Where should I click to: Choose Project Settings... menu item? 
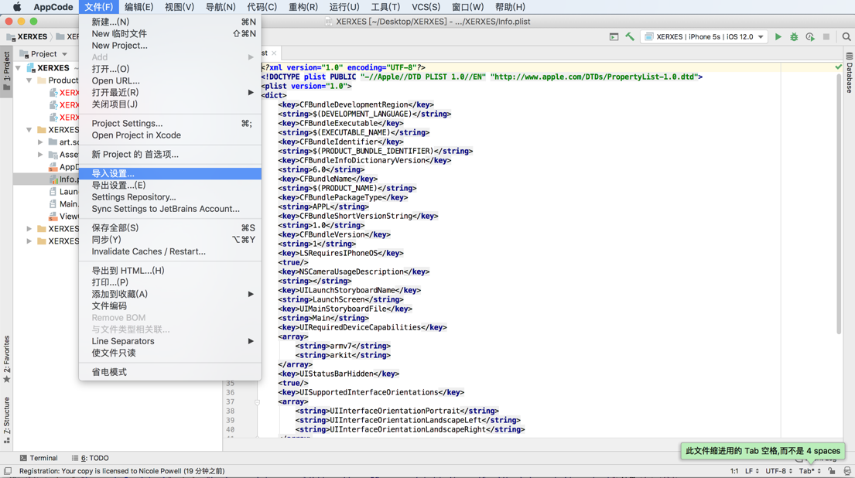(x=170, y=123)
